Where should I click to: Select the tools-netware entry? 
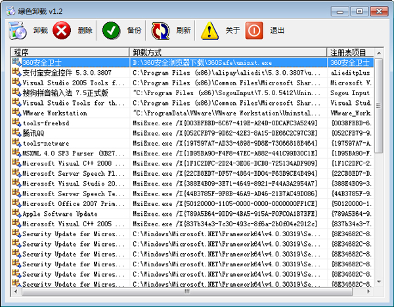[x=46, y=143]
